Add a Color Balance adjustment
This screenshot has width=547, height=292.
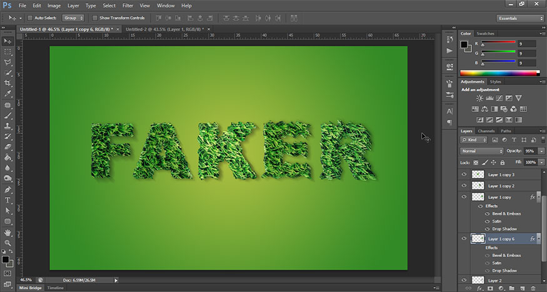[x=484, y=109]
